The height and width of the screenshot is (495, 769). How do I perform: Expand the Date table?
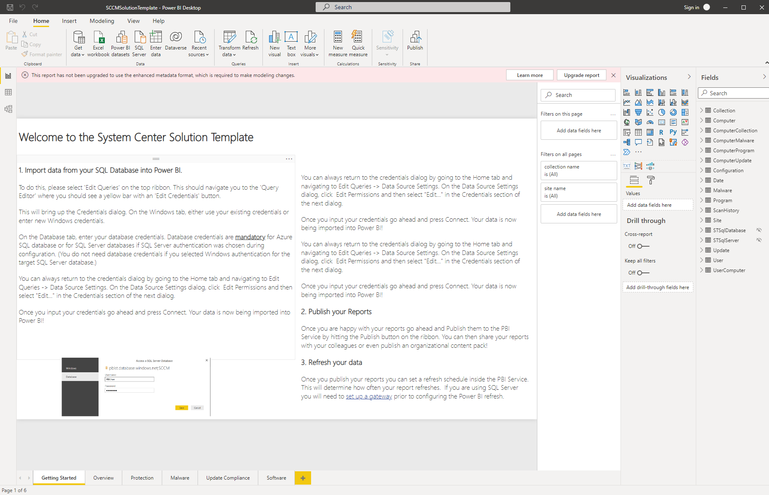pyautogui.click(x=702, y=180)
